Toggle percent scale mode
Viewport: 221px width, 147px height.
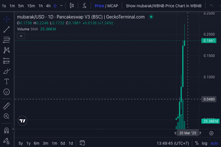(197, 143)
